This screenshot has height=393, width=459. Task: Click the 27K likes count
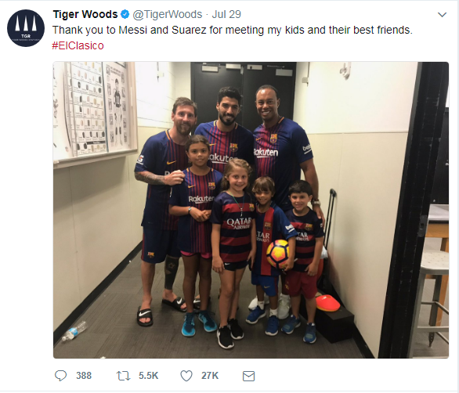click(210, 376)
